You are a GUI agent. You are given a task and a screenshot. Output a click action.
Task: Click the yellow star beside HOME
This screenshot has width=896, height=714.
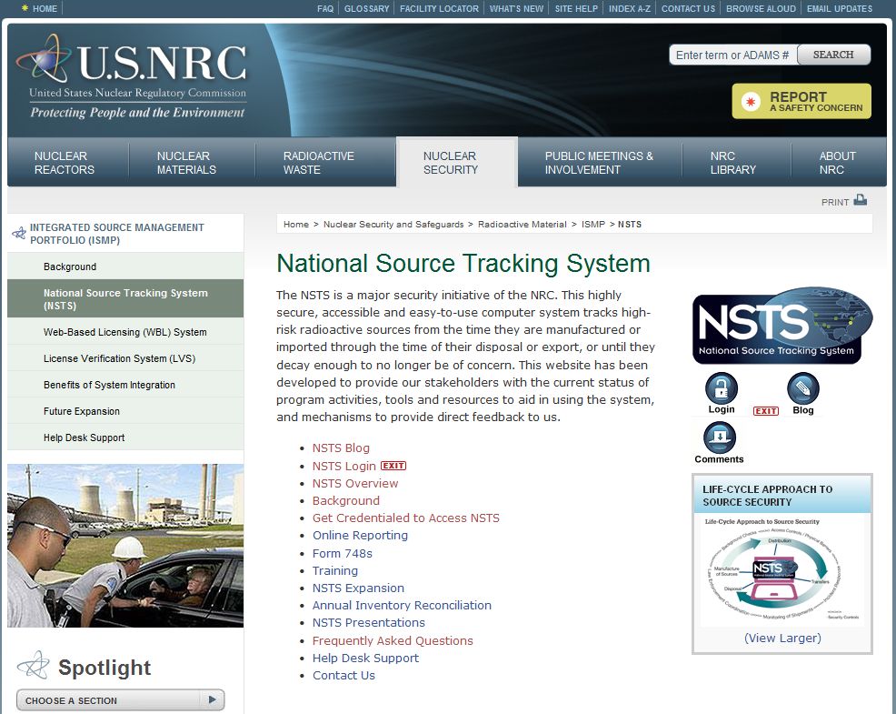(x=25, y=8)
